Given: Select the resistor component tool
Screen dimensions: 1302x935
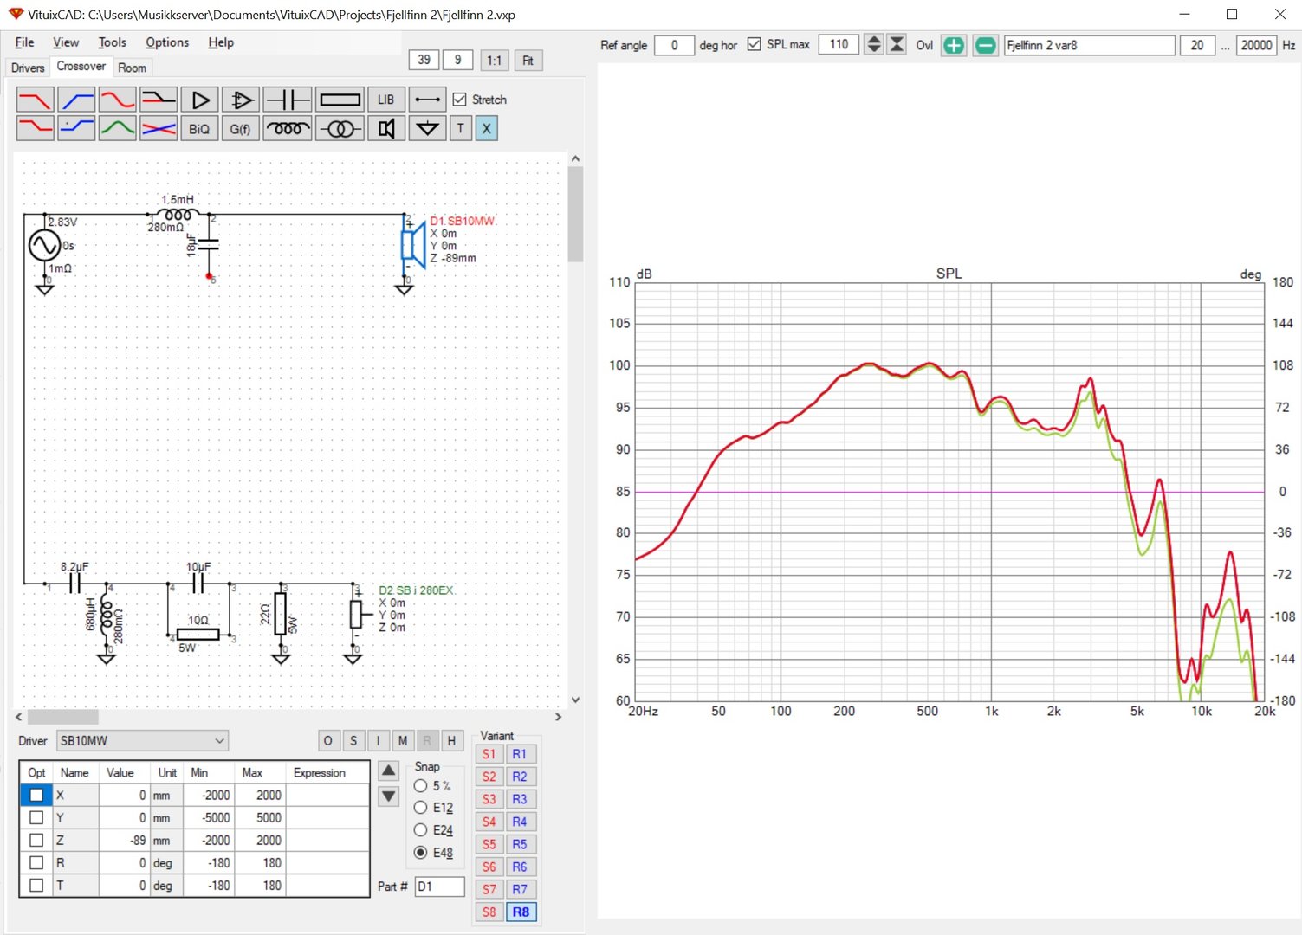Looking at the screenshot, I should tap(340, 100).
